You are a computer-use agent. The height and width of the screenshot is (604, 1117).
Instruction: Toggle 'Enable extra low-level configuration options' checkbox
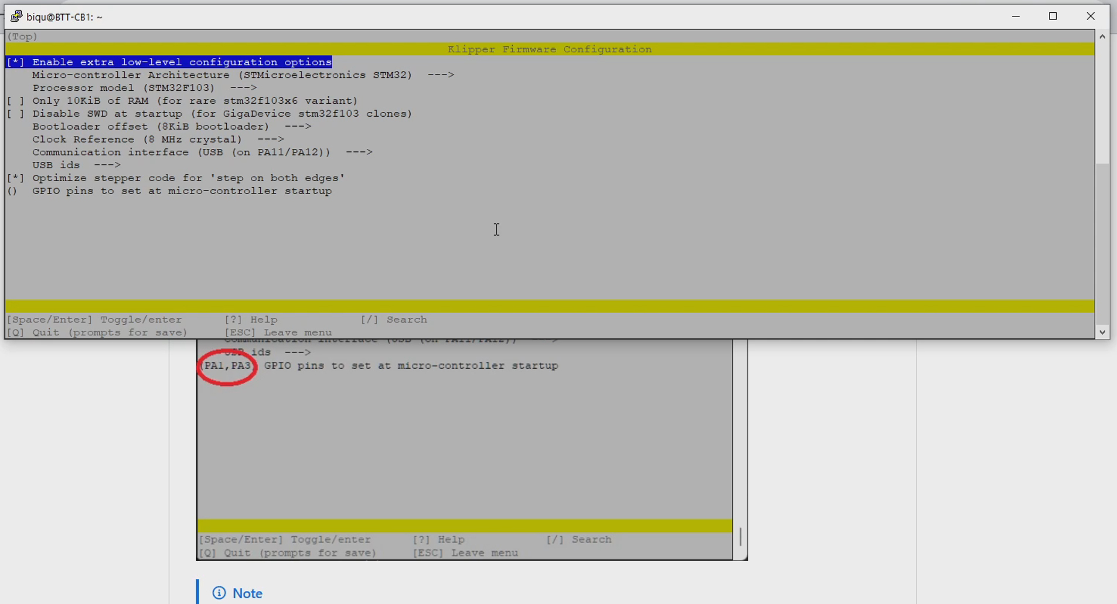pyautogui.click(x=16, y=62)
